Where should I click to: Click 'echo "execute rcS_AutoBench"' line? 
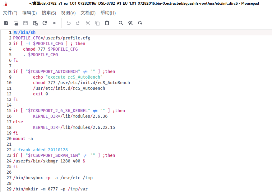click(68, 77)
